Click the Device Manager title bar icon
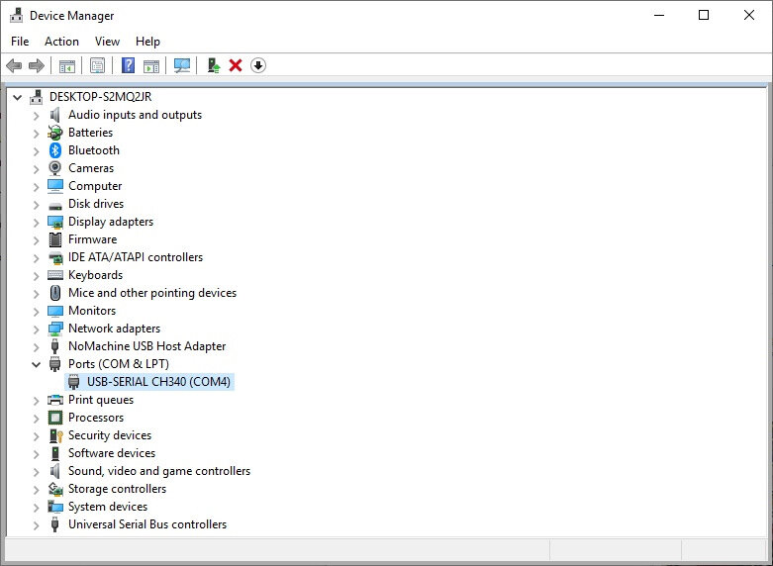The width and height of the screenshot is (773, 566). 16,15
